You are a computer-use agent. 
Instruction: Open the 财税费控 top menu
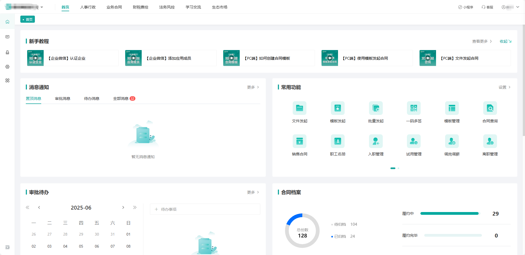point(140,7)
